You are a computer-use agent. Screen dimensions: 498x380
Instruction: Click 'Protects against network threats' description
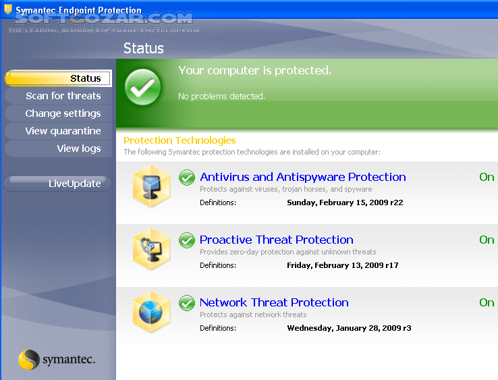click(253, 315)
